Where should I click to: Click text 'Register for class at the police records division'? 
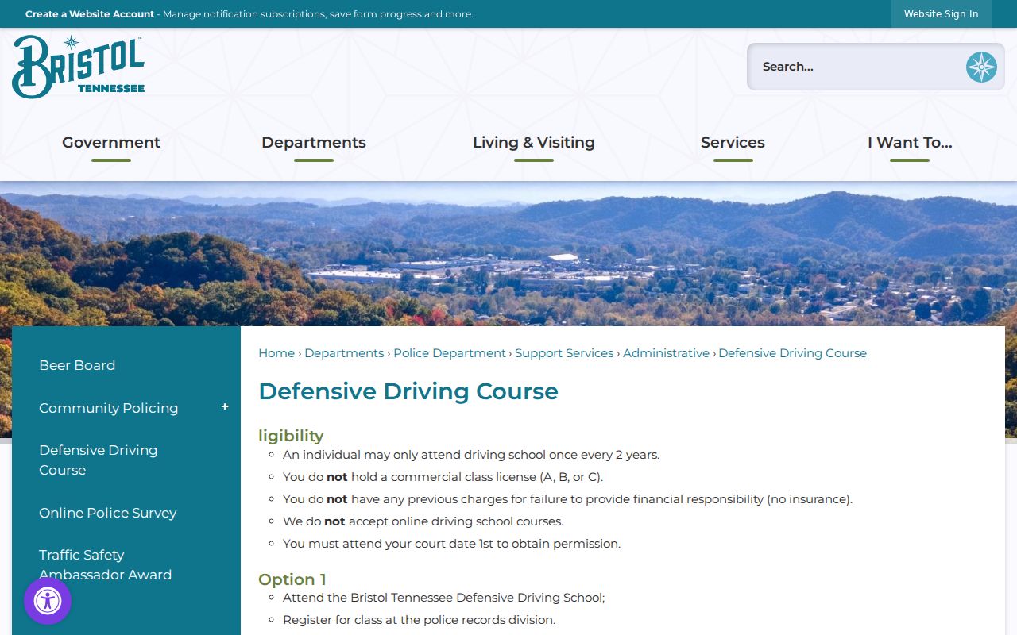pyautogui.click(x=419, y=620)
